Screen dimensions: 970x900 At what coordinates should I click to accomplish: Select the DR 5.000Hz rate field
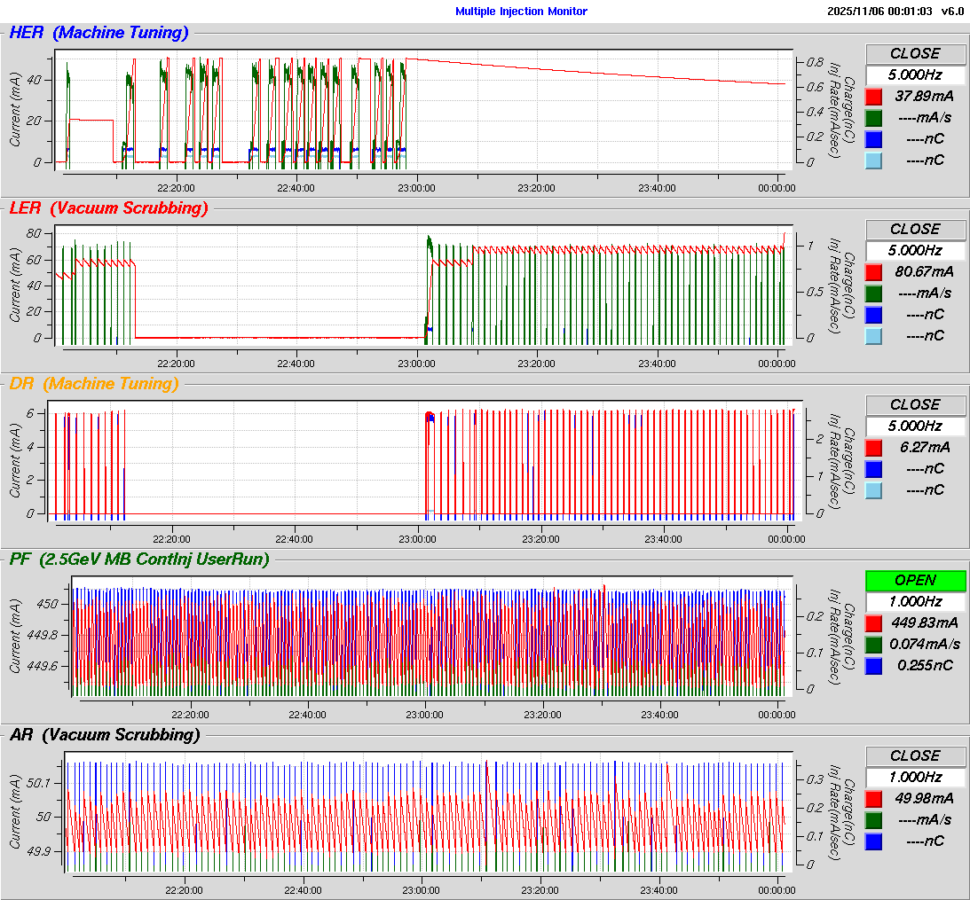coord(915,426)
